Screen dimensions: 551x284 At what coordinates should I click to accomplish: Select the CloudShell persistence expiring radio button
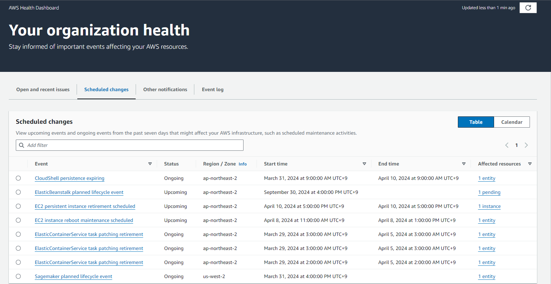18,178
